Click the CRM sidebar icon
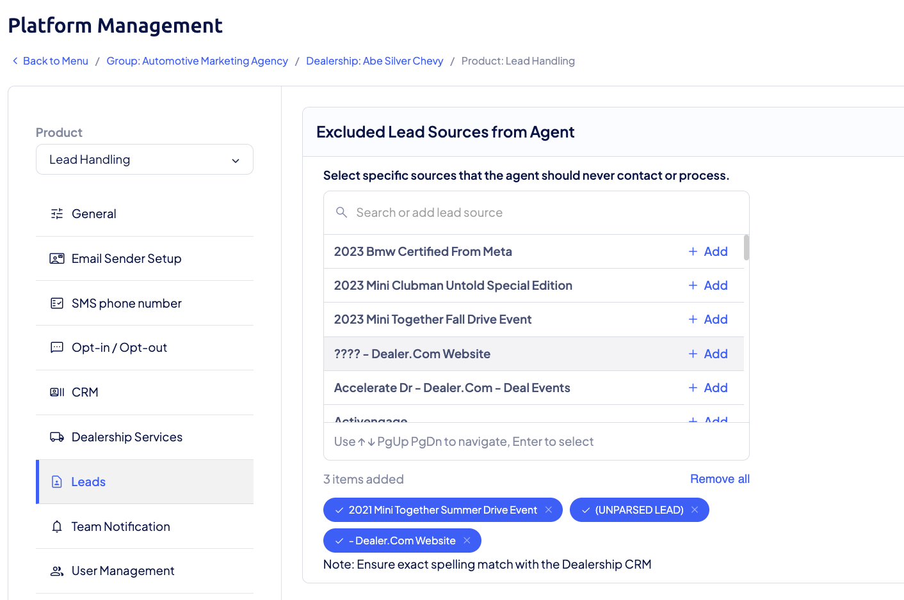904x600 pixels. click(x=57, y=392)
